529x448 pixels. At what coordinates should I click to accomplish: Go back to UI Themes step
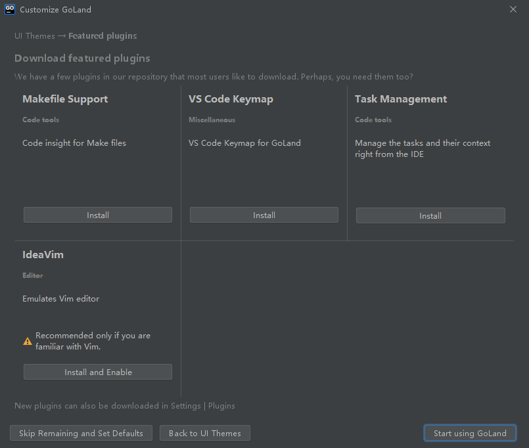click(205, 433)
